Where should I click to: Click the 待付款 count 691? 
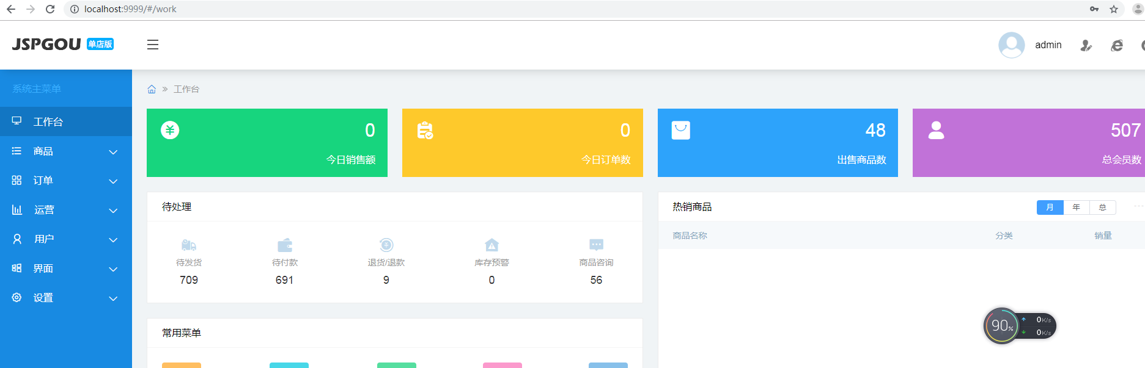pos(285,280)
